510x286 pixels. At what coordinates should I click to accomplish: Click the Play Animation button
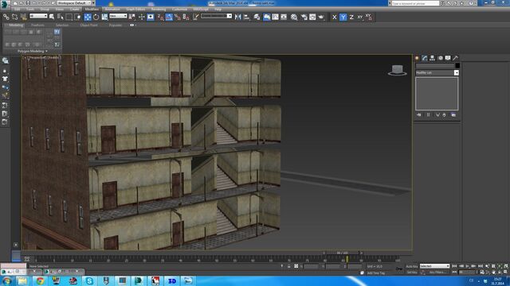click(x=468, y=266)
